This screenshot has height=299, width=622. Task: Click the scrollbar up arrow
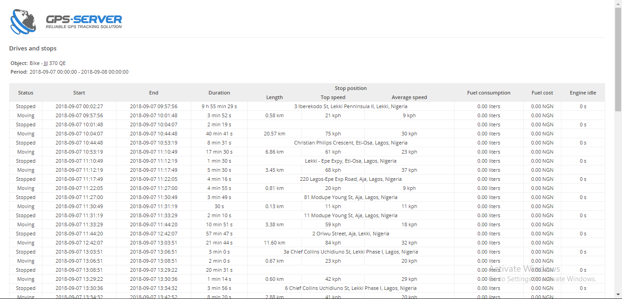click(x=618, y=3)
